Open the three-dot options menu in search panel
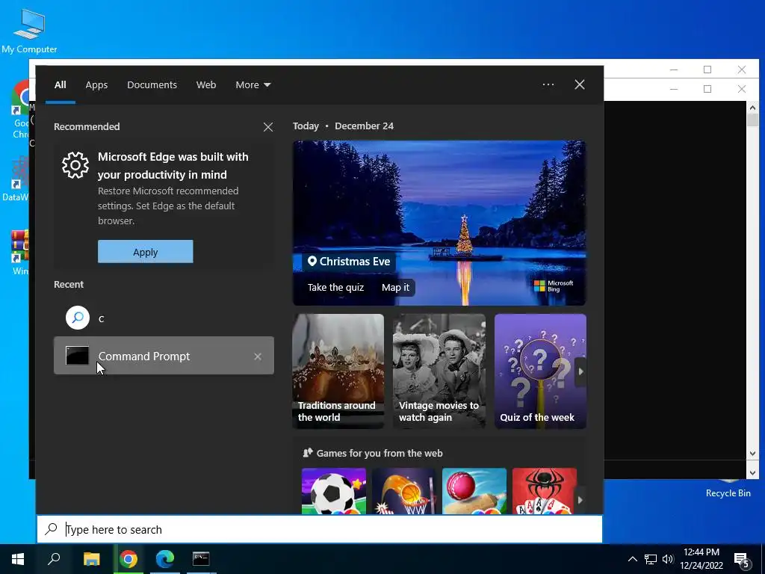The width and height of the screenshot is (765, 574). (548, 84)
